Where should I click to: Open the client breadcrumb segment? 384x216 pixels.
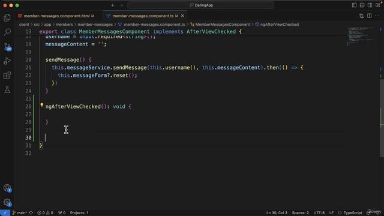tap(24, 25)
